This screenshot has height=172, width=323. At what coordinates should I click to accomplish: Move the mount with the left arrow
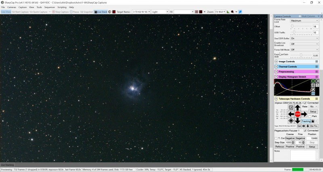coord(291,114)
